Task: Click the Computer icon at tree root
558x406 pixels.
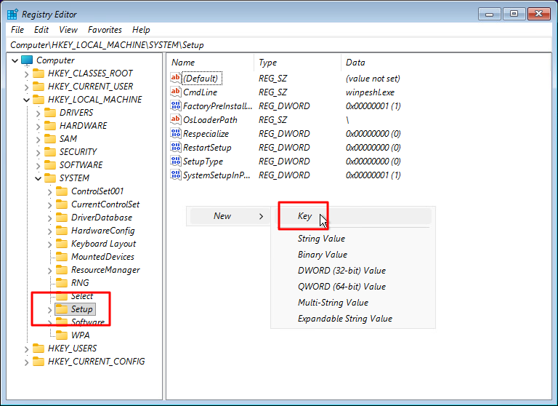Action: pos(27,60)
